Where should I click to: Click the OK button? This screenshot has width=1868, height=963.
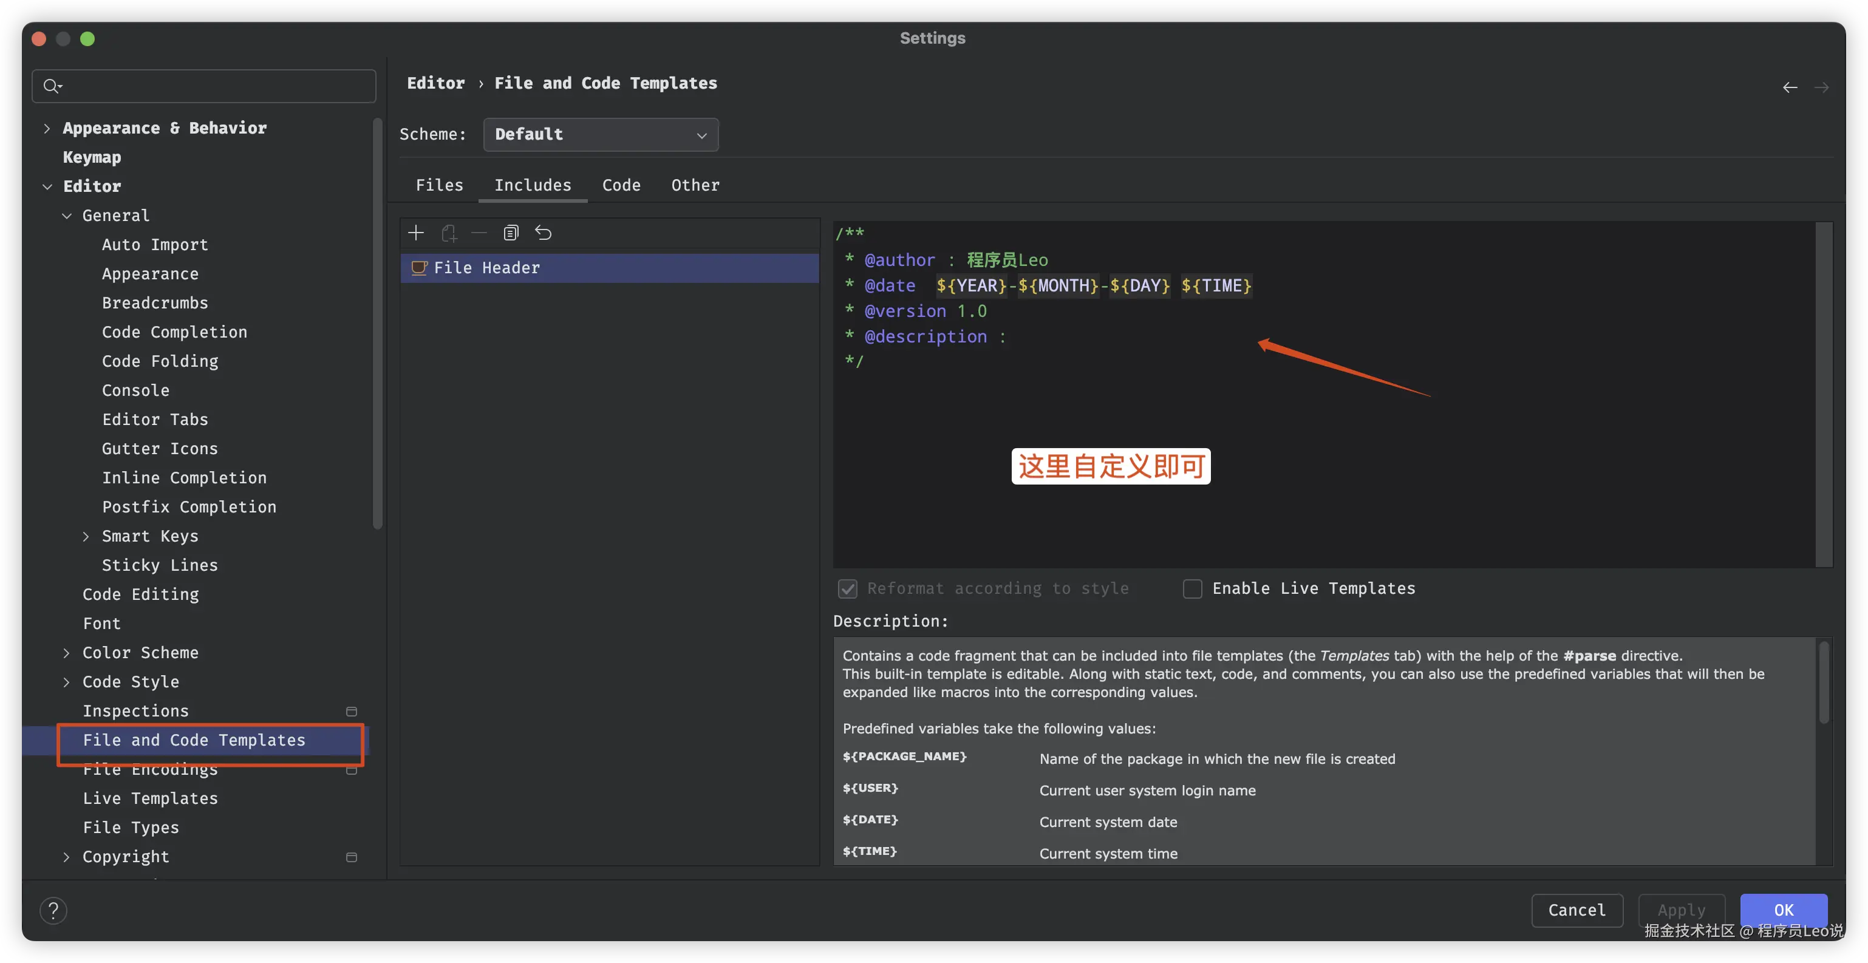click(x=1783, y=910)
